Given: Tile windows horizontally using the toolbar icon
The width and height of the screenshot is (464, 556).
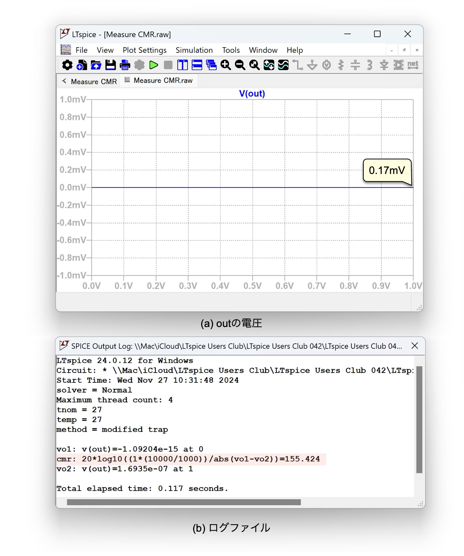Looking at the screenshot, I should [x=197, y=65].
